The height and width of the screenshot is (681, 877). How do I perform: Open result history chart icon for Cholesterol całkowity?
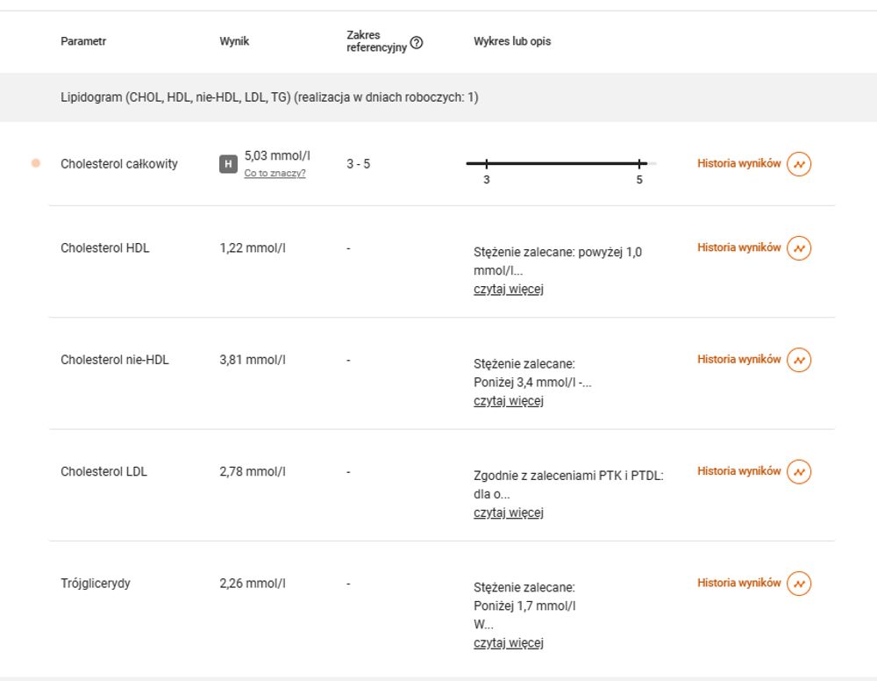click(x=799, y=164)
